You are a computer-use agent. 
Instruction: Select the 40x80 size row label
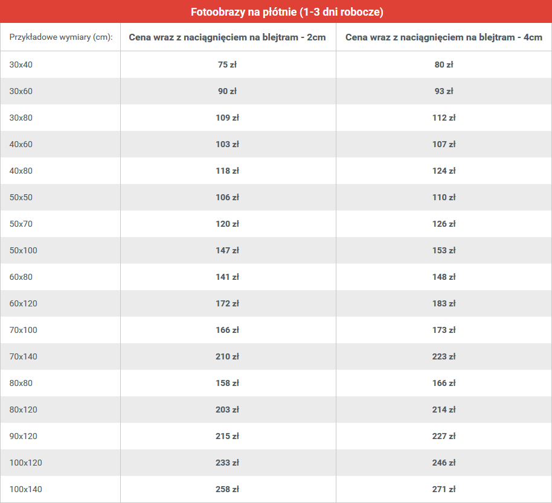[21, 171]
